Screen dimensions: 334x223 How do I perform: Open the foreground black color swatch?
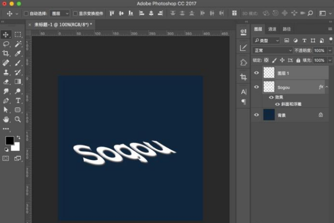(x=10, y=141)
